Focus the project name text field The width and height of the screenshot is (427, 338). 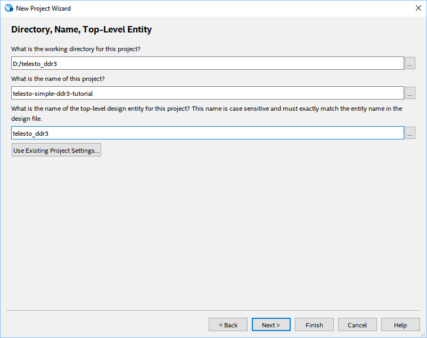(x=208, y=93)
